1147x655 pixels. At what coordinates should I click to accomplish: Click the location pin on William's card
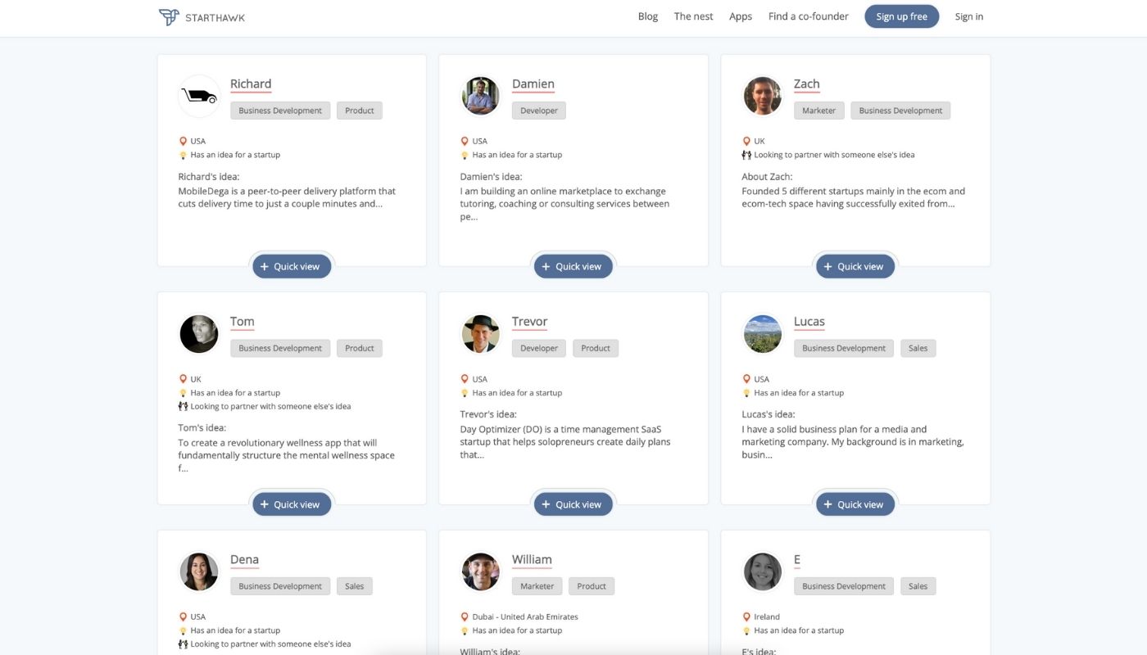[465, 616]
